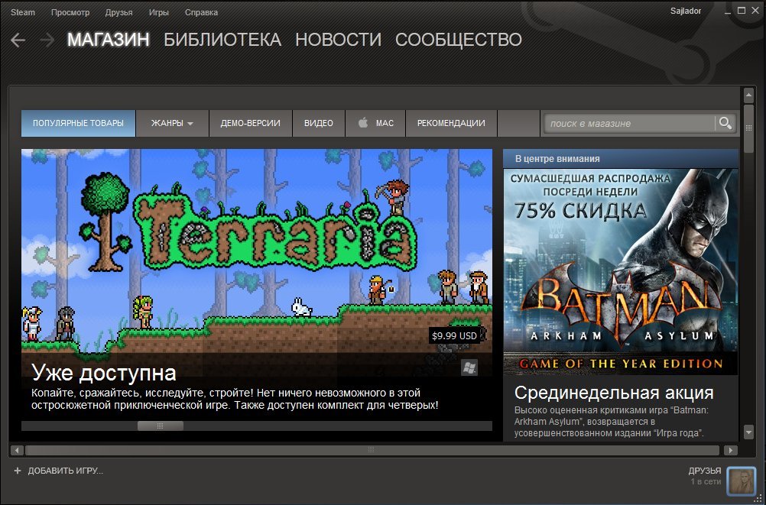Open the ДРУЗЬЯ friends list

704,471
